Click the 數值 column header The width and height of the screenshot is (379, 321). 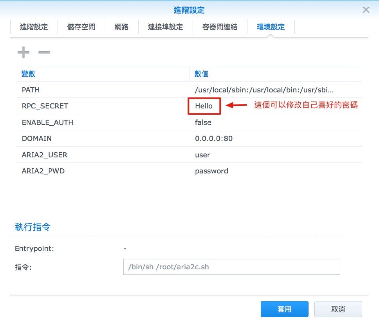[200, 74]
